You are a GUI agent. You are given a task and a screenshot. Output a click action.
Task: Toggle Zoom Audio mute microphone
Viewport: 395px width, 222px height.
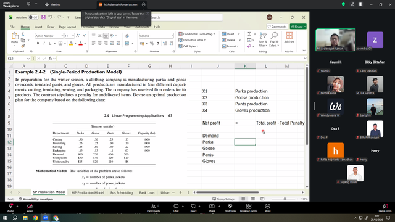[10, 208]
